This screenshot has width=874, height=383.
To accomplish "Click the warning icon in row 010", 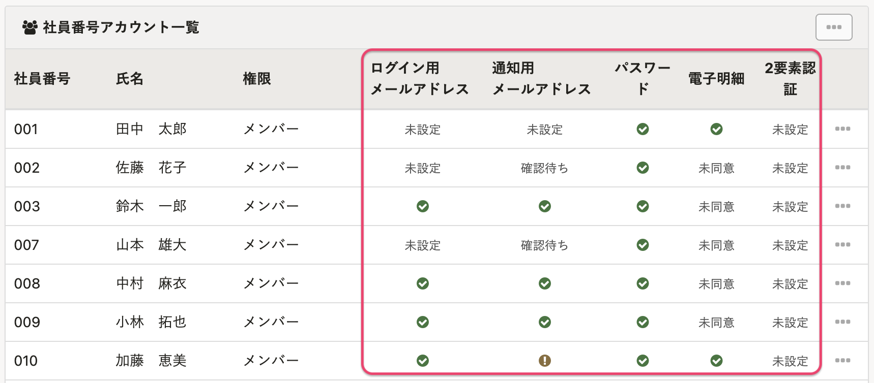I will pyautogui.click(x=544, y=361).
